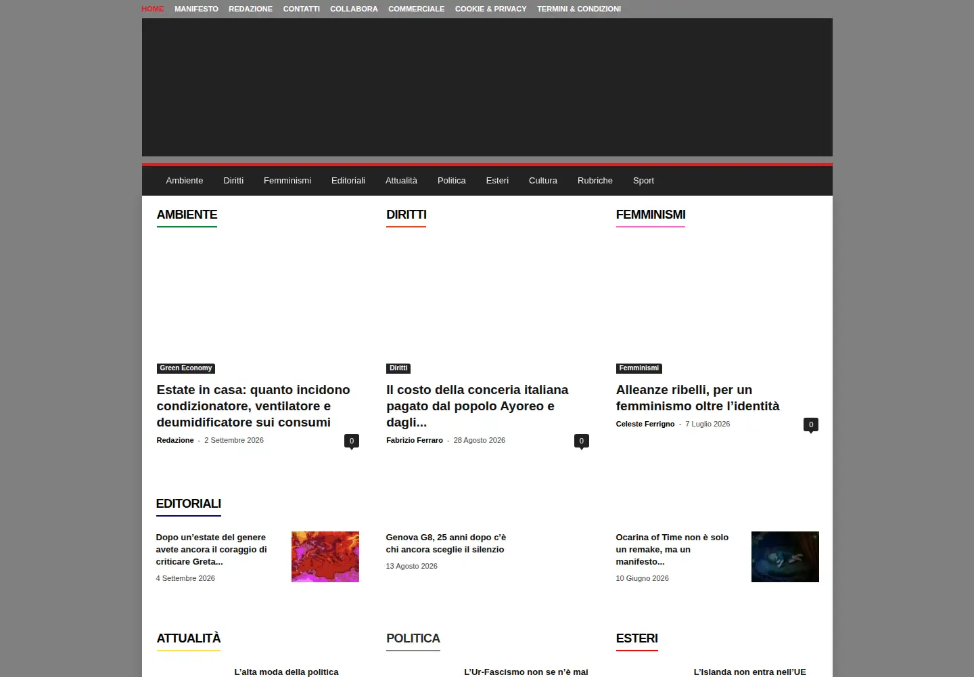Open the AMBIENTE section heading
974x677 pixels.
187,215
